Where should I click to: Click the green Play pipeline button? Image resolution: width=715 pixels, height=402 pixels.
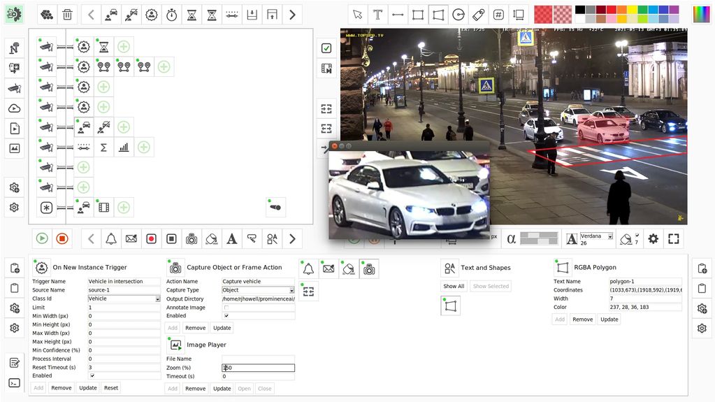pos(42,238)
